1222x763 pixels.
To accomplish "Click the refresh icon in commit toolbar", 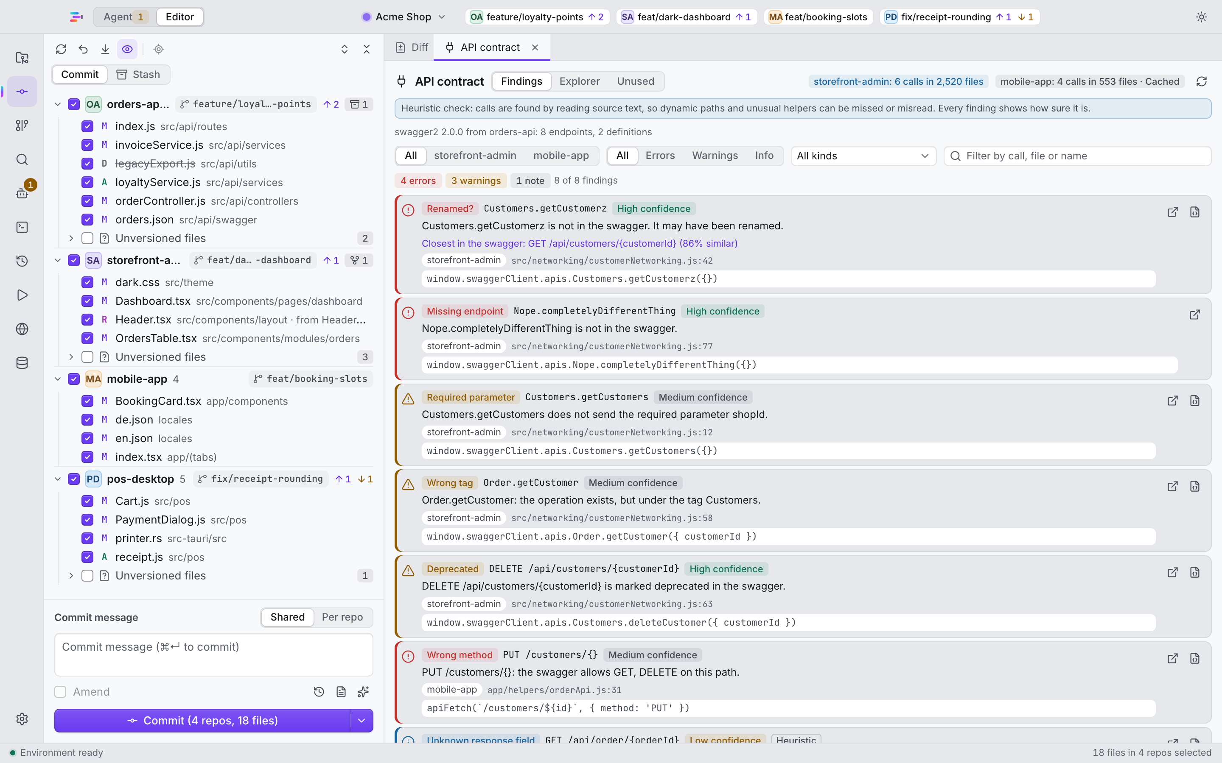I will click(61, 49).
